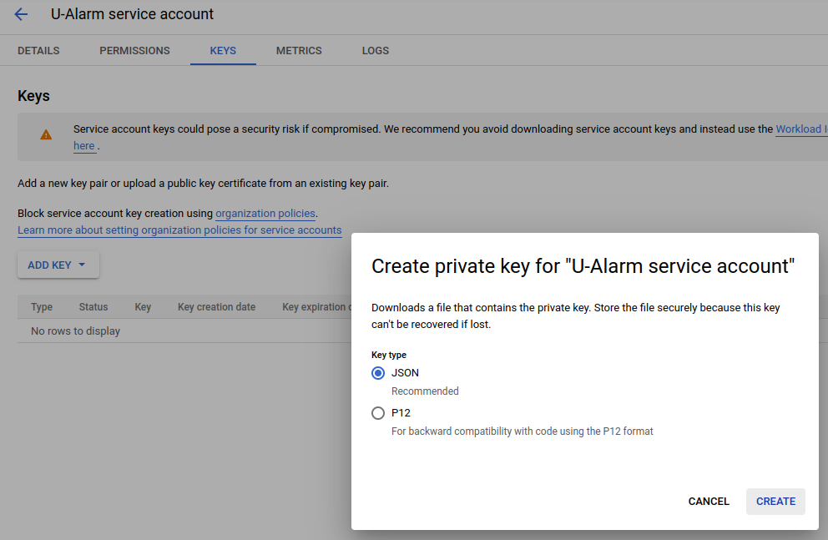This screenshot has height=540, width=828.
Task: Open the PERMISSIONS tab
Action: click(134, 51)
